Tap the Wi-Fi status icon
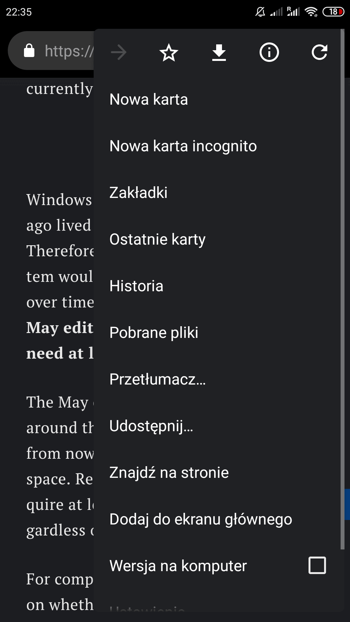This screenshot has width=350, height=622. click(x=311, y=12)
